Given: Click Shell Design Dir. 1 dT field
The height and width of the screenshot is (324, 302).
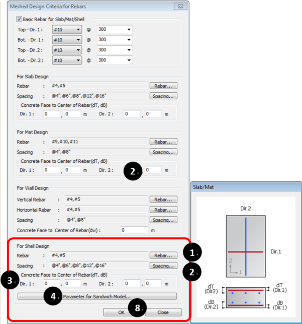Looking at the screenshot, I should tap(51, 284).
